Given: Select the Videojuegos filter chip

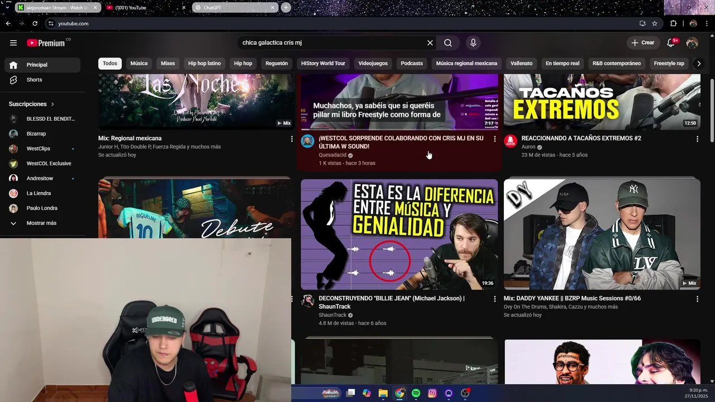Looking at the screenshot, I should coord(373,64).
